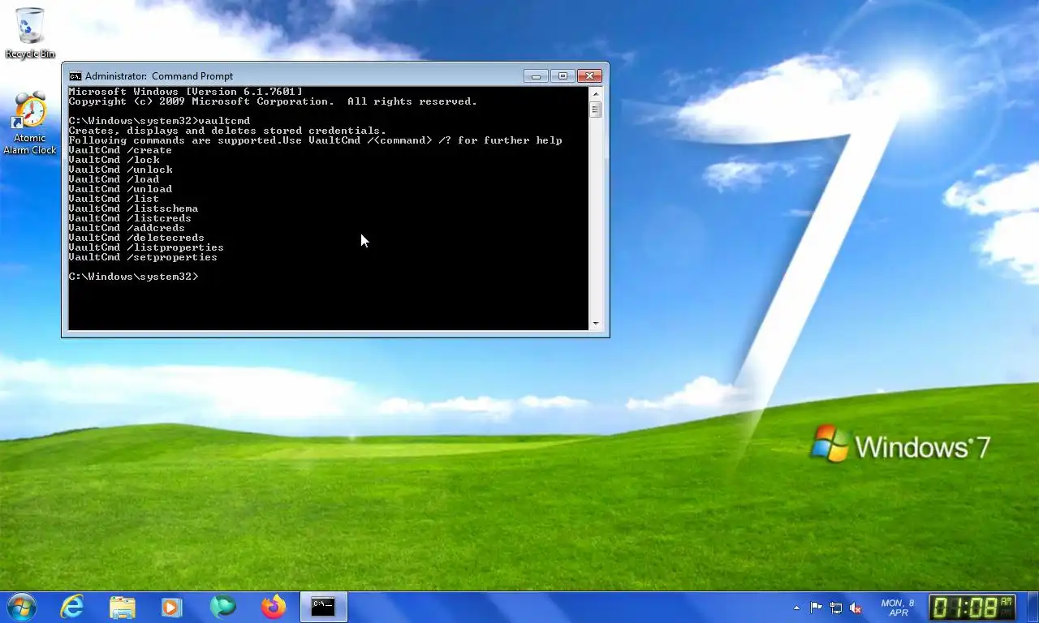This screenshot has width=1039, height=623.
Task: Click the 'VaultCmd /listcreds' line
Action: click(x=130, y=218)
